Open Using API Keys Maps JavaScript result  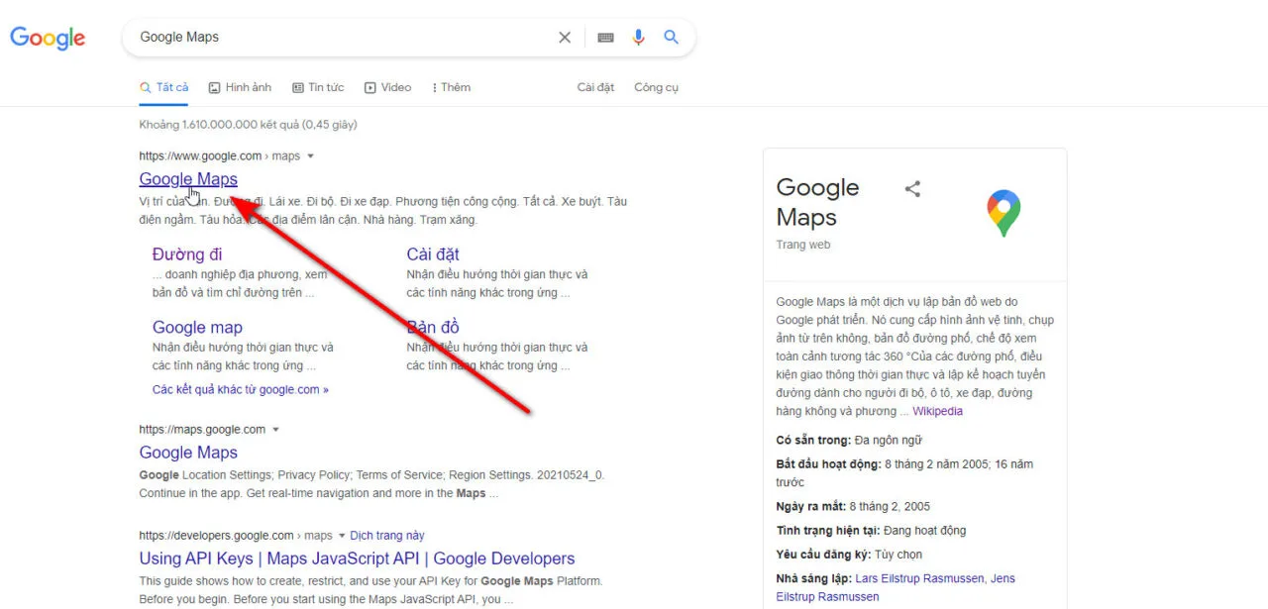(357, 558)
